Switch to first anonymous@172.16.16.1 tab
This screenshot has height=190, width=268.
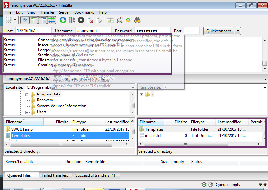tap(29, 79)
